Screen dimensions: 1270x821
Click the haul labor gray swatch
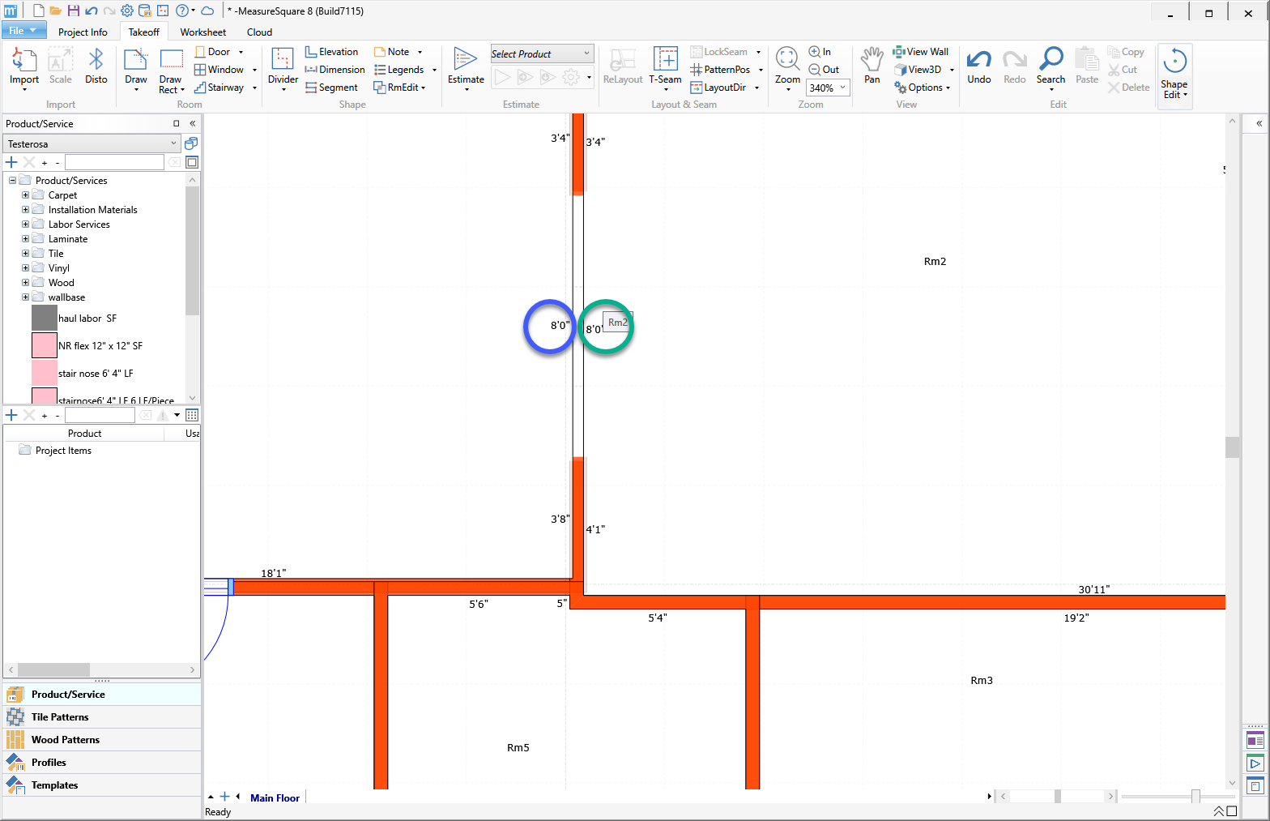(x=45, y=318)
